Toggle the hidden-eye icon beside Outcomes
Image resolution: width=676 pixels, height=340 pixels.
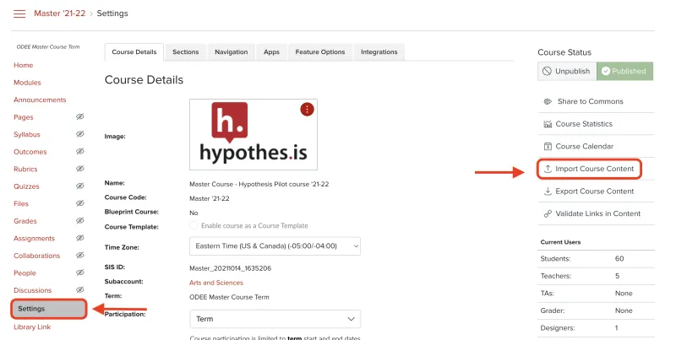pyautogui.click(x=80, y=151)
